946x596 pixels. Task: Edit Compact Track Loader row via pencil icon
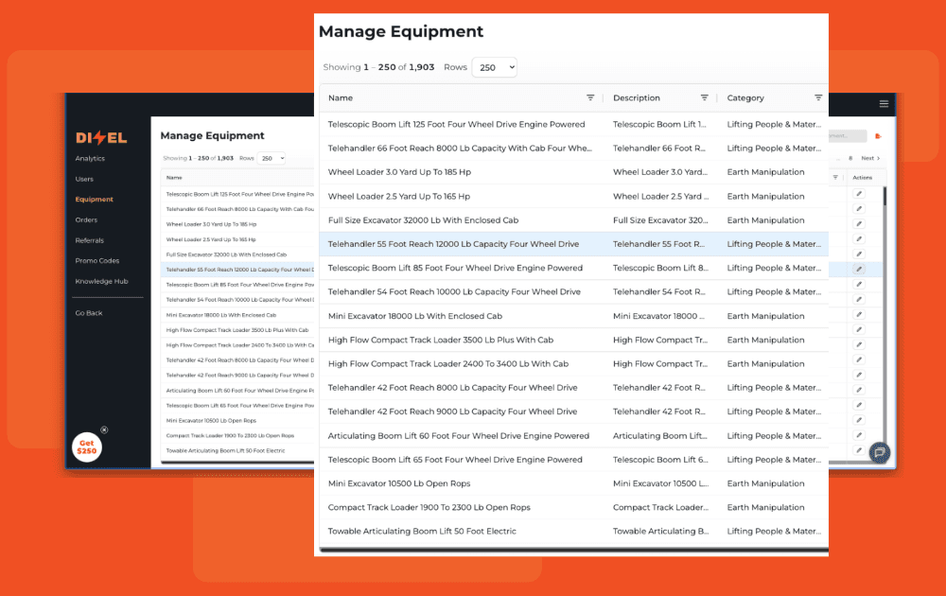(x=859, y=435)
